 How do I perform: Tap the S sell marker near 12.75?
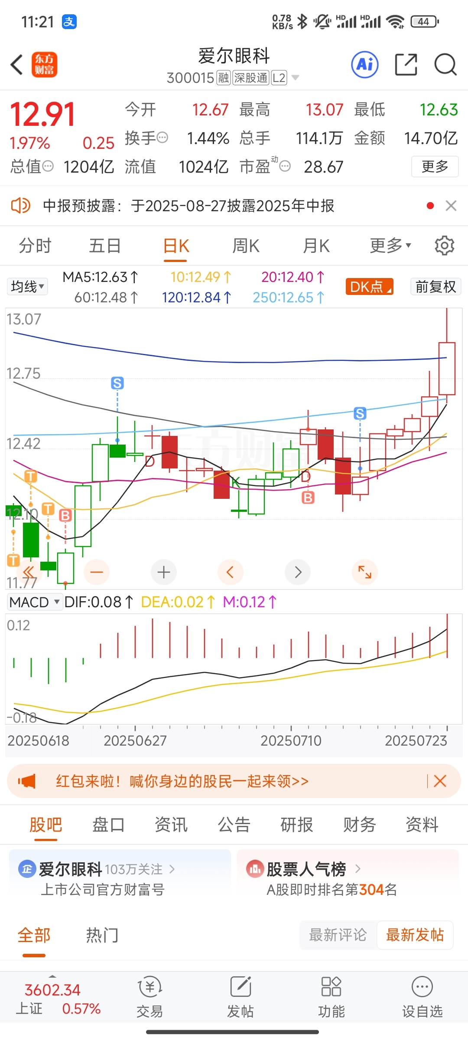[117, 383]
